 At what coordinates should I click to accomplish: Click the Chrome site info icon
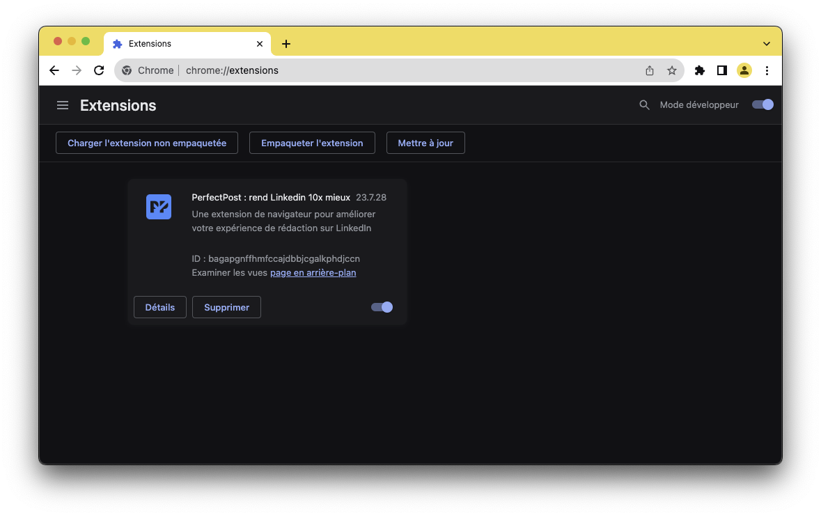point(127,70)
